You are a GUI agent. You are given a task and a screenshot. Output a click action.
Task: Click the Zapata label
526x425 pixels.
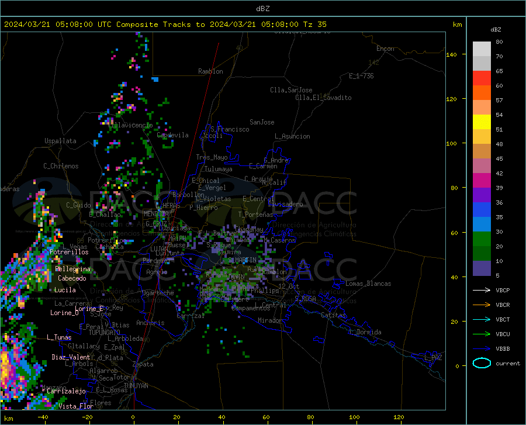click(x=143, y=364)
